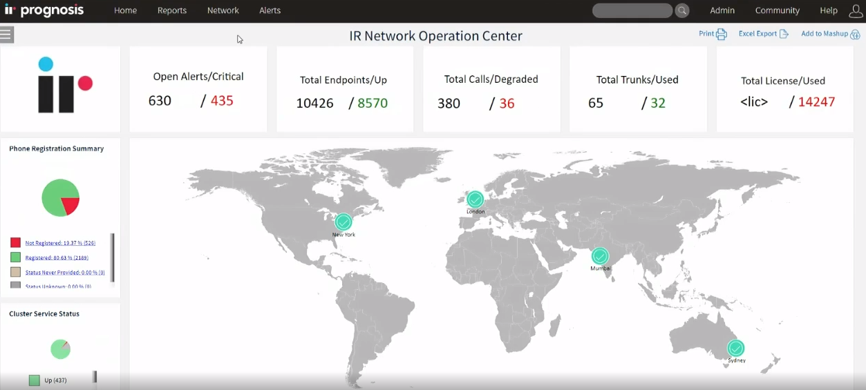Click the Phone Registration legend scrollbar
The image size is (866, 390).
[x=113, y=257]
